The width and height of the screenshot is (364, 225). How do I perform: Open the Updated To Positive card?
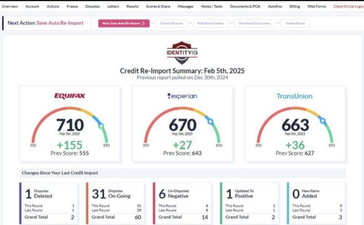(249, 203)
